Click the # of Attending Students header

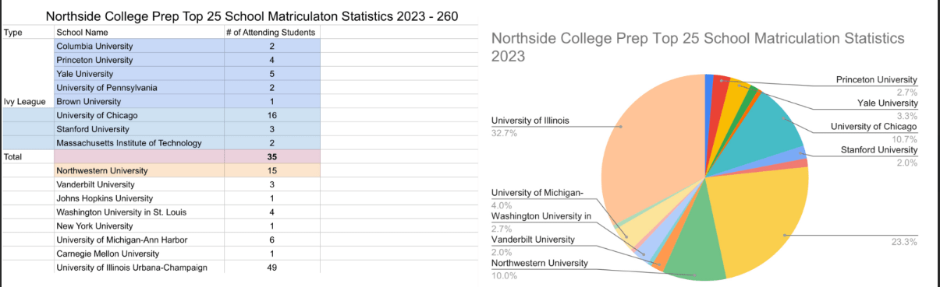pos(272,32)
